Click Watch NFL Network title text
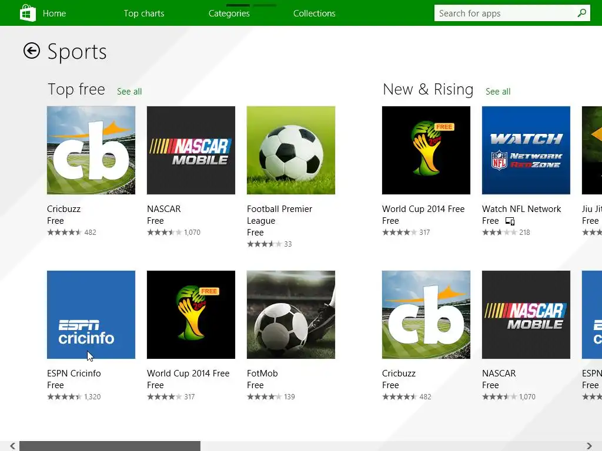This screenshot has width=602, height=451. click(521, 209)
